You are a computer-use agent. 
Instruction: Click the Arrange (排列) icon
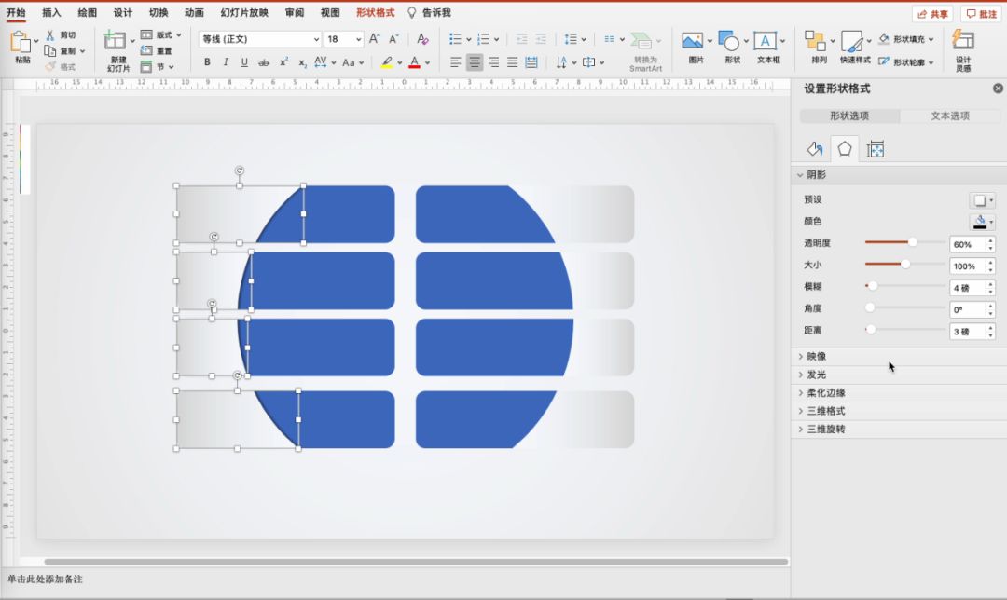coord(815,40)
